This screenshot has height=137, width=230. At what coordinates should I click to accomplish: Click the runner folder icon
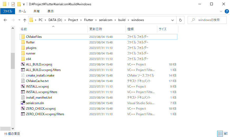pos(23,53)
